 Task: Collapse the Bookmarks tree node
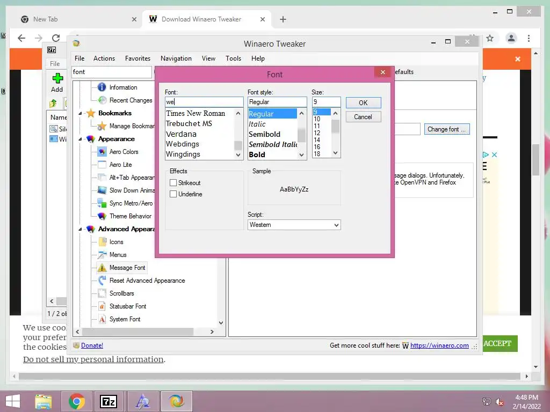(x=80, y=113)
